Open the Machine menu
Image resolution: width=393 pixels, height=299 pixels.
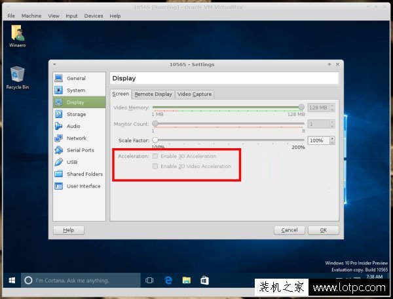pyautogui.click(x=31, y=16)
